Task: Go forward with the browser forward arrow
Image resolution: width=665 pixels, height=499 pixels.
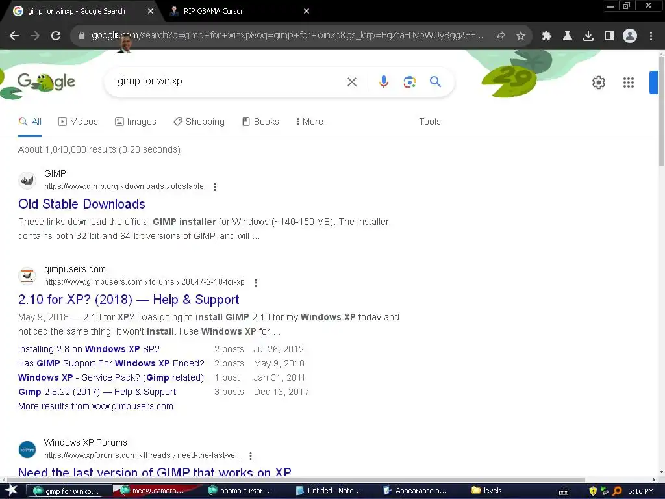Action: point(35,36)
